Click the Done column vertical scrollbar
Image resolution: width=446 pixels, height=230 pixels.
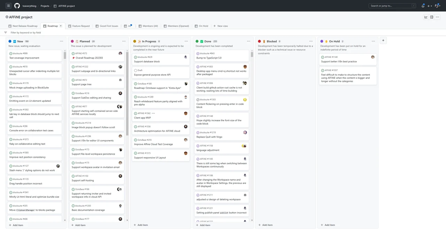252,55
